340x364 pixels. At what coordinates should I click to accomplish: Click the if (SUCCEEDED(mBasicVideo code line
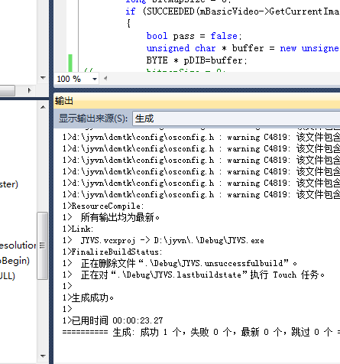click(232, 11)
